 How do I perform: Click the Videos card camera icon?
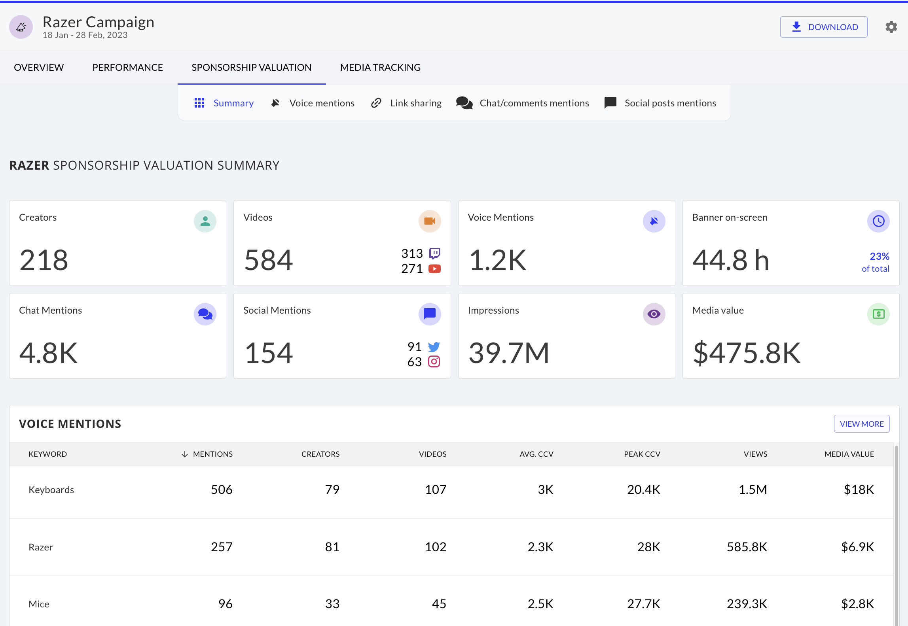click(x=430, y=221)
